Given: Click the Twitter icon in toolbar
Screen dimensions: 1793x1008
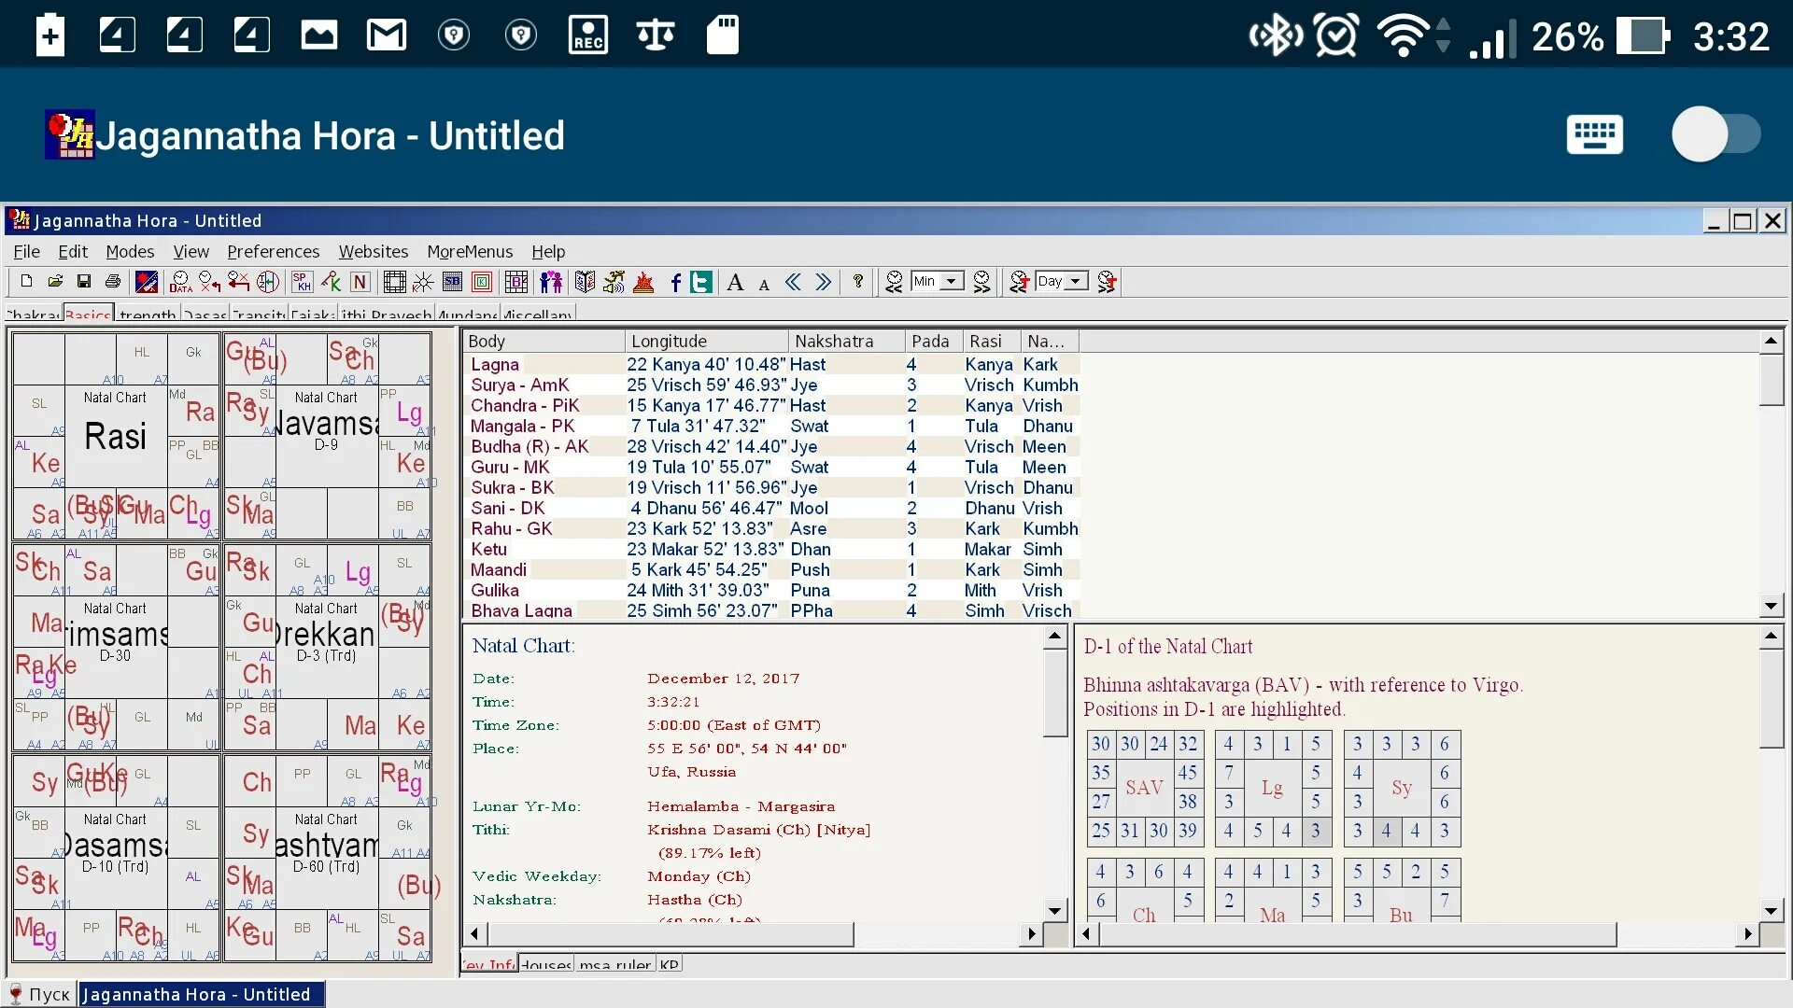Looking at the screenshot, I should click(x=700, y=282).
